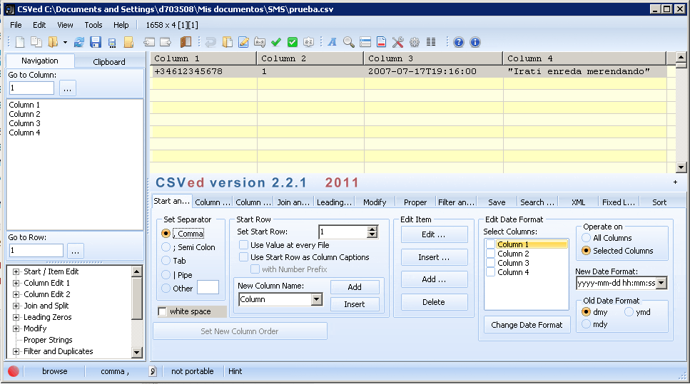
Task: Click the blue floppy save icon
Action: [x=96, y=42]
